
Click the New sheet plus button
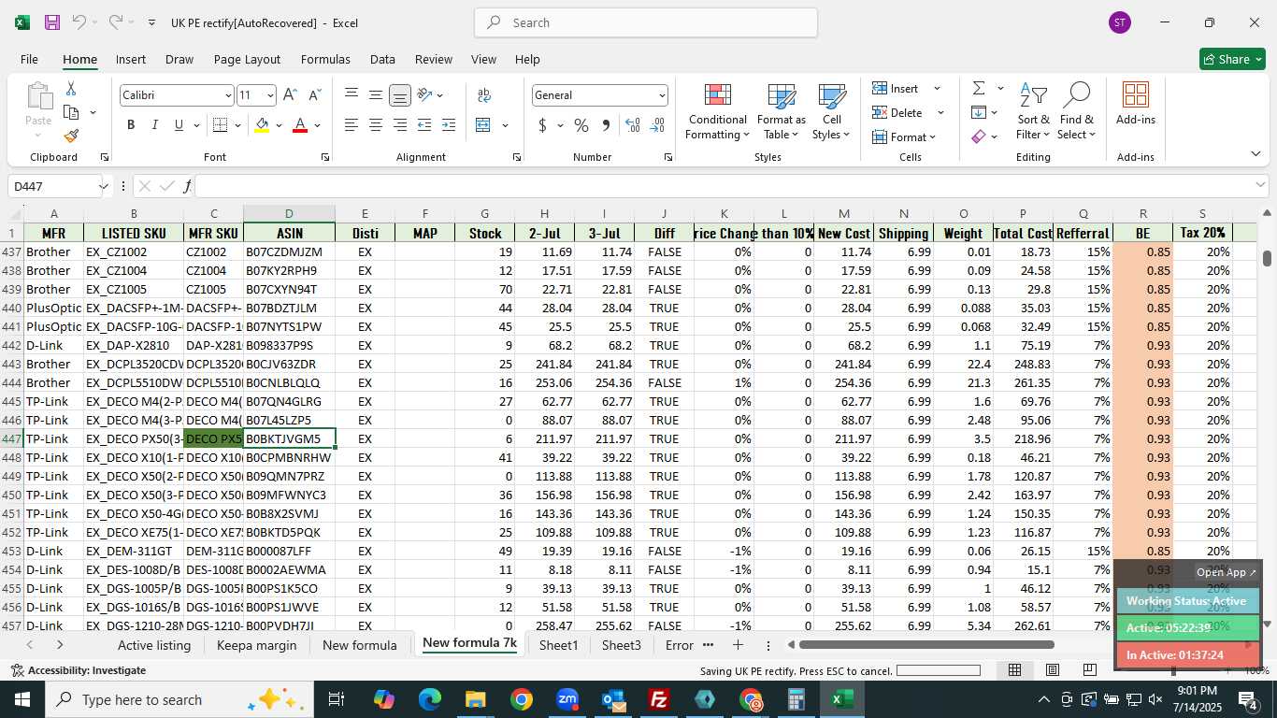(738, 645)
